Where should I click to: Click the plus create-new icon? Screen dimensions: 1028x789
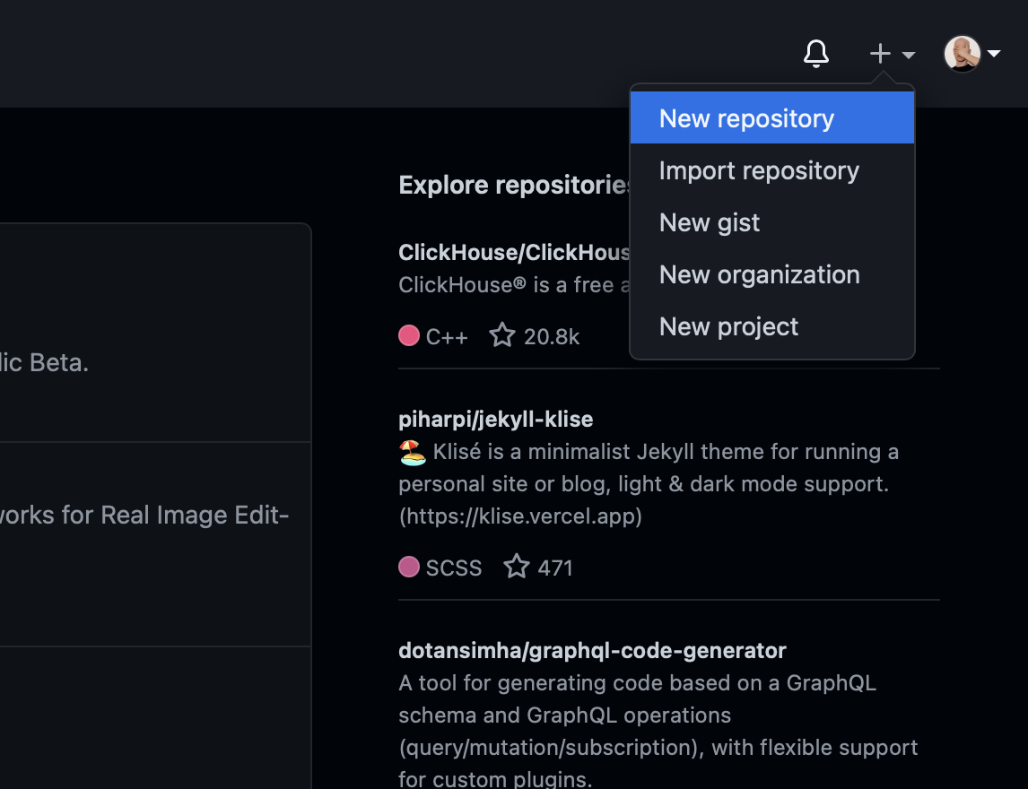point(880,54)
